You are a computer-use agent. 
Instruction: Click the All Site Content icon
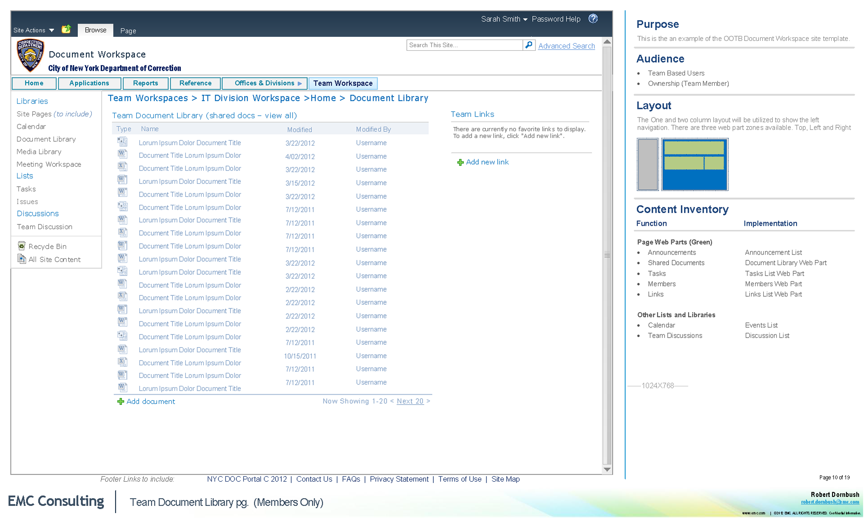point(21,259)
